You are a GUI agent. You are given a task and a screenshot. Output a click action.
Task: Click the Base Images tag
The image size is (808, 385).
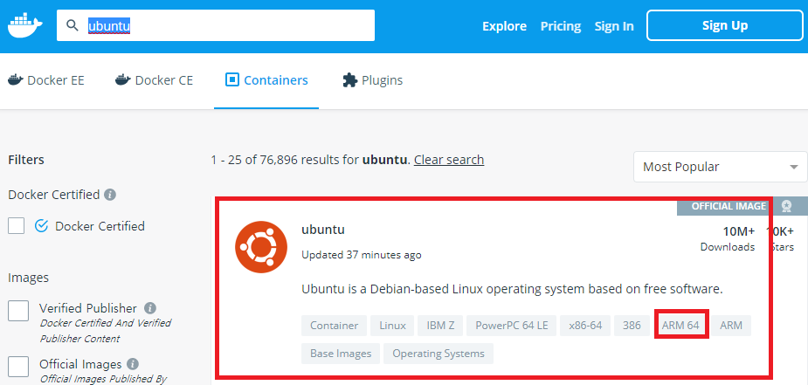point(341,354)
